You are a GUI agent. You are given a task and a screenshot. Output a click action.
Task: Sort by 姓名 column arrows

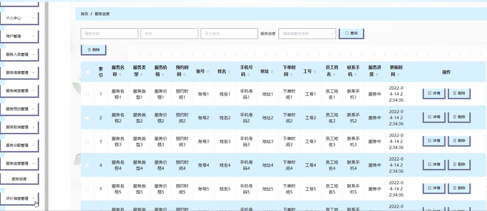(229, 72)
